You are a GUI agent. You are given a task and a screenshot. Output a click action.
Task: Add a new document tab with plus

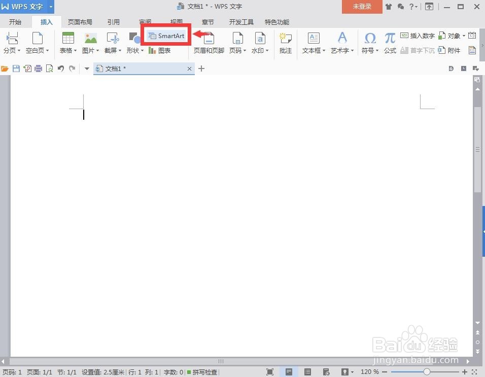pyautogui.click(x=201, y=68)
